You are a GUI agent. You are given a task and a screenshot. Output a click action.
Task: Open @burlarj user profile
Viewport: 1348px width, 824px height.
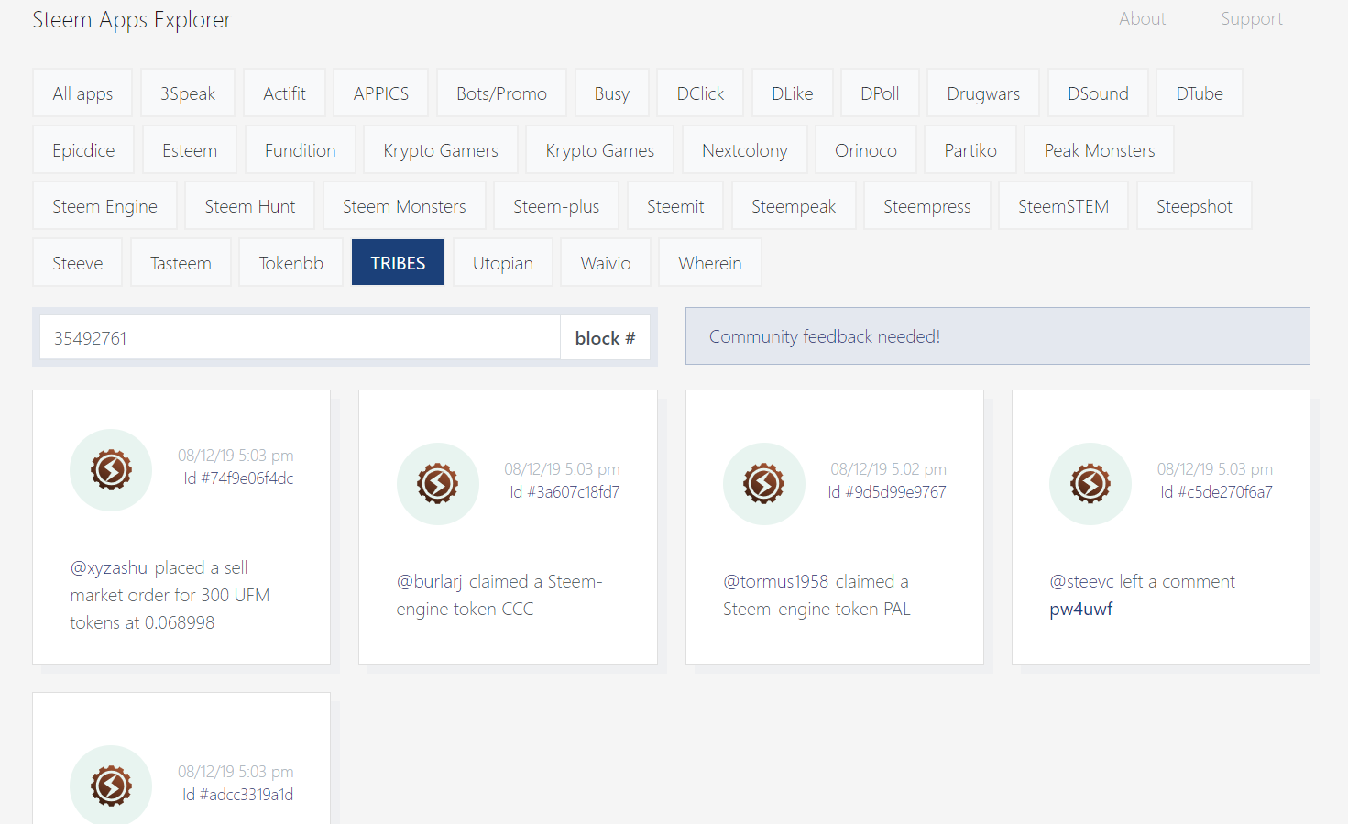(429, 582)
